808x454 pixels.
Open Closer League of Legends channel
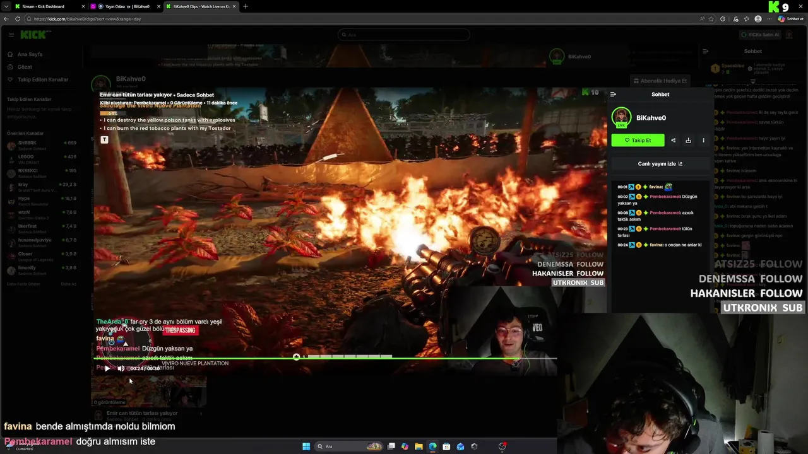[x=41, y=255]
